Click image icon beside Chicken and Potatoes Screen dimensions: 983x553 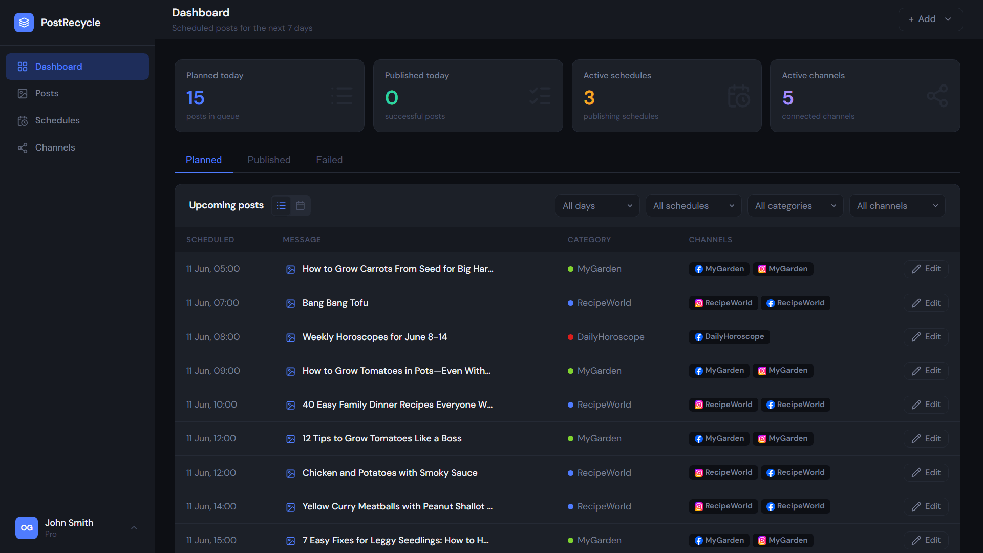click(290, 473)
